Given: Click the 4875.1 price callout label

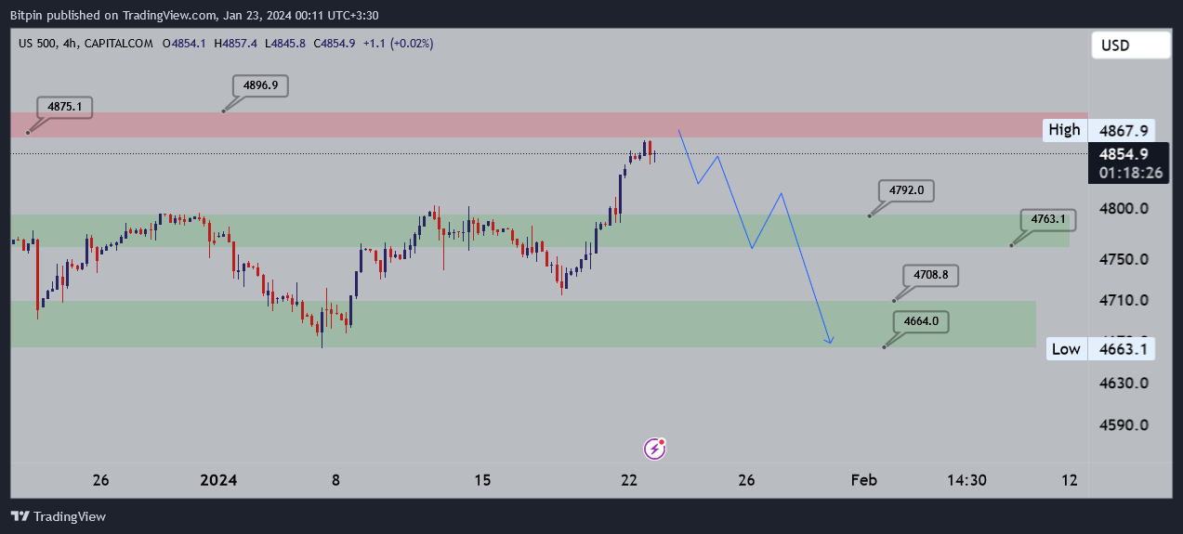Looking at the screenshot, I should coord(66,107).
